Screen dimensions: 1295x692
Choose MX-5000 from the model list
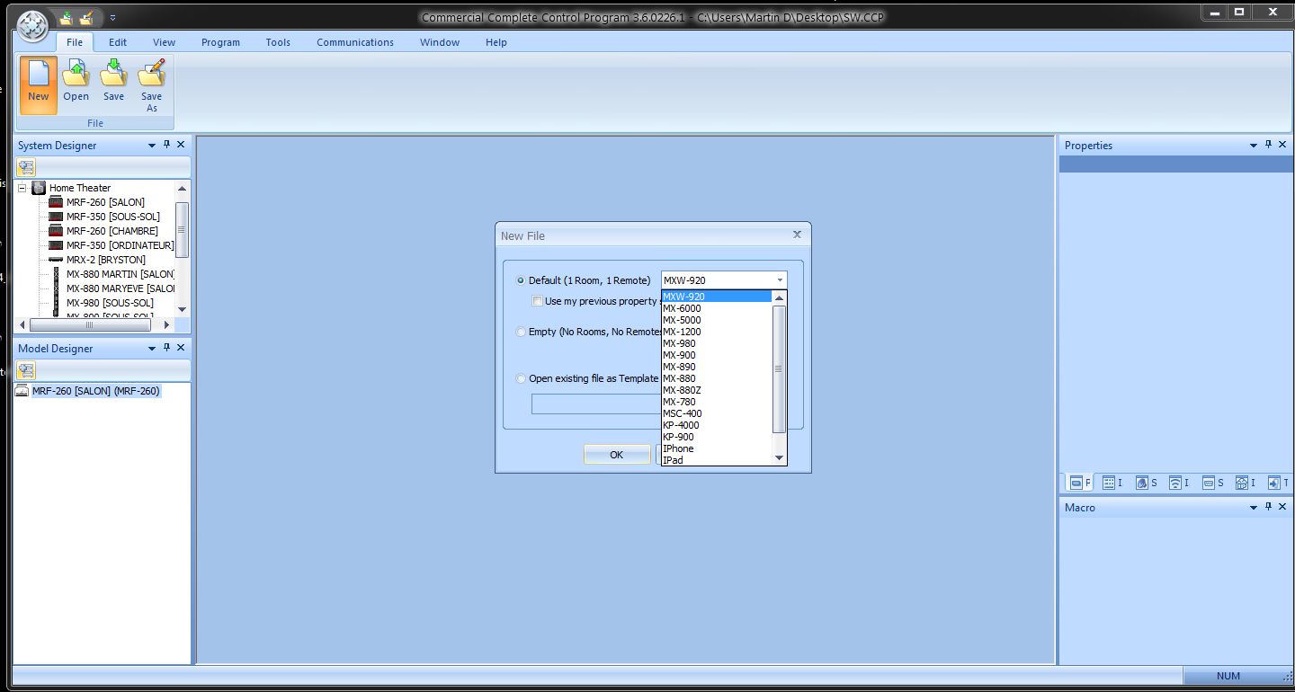[x=717, y=320]
